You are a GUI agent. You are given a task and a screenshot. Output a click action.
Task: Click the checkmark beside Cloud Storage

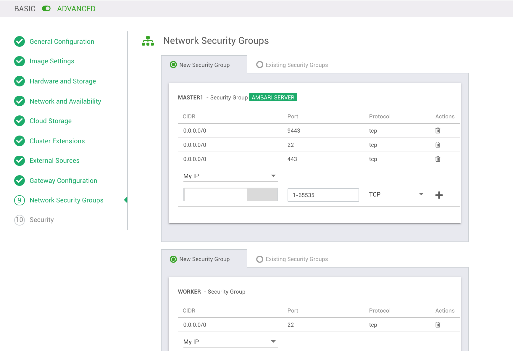[x=19, y=121]
